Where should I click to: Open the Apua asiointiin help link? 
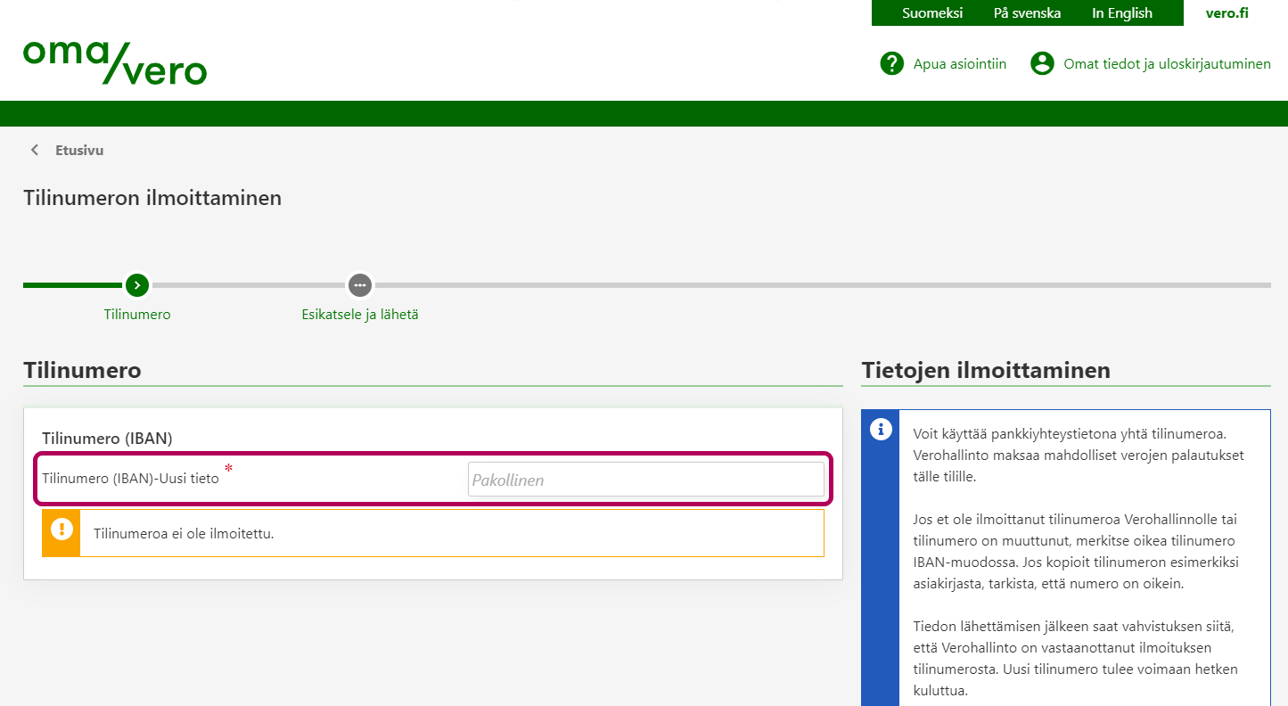coord(959,63)
